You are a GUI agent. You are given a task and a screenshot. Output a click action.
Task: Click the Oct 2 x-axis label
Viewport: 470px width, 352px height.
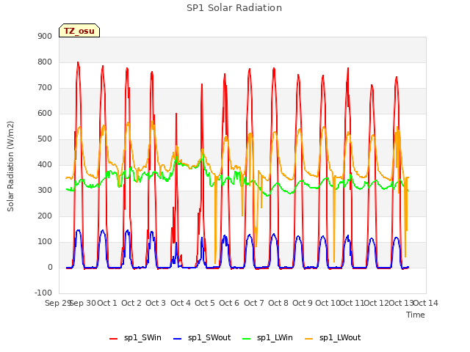131,303
